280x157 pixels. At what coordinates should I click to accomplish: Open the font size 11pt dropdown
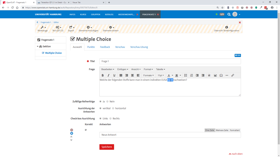[x=160, y=76]
